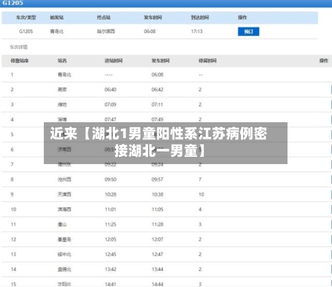
Task: Select the G1205 cell in the train row
Action: [x=26, y=31]
